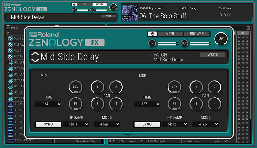Open the PRST_F preset bank
The height and width of the screenshot is (148, 257).
[x=10, y=92]
